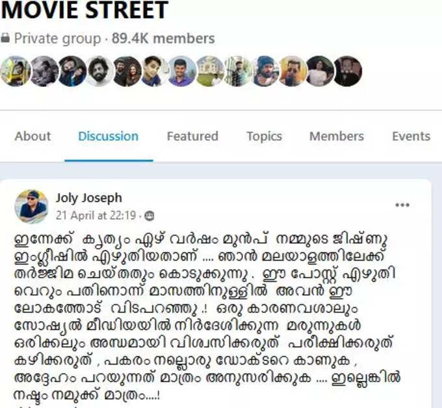Open the Members tab
This screenshot has height=408, width=442.
click(x=337, y=136)
